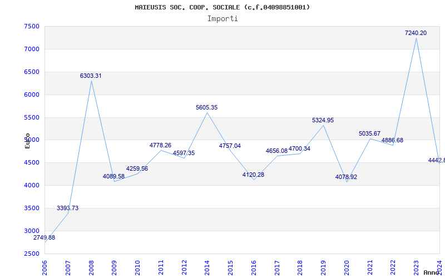This screenshot has width=445, height=278.
Task: Select data label 4886.68
Action: [393, 141]
